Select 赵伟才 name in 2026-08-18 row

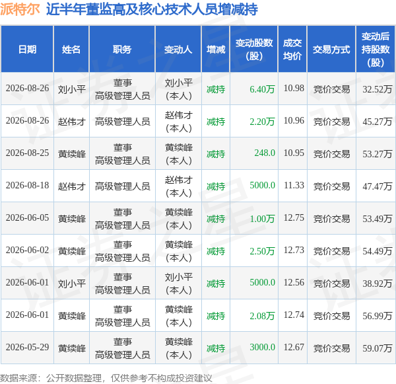click(x=72, y=186)
